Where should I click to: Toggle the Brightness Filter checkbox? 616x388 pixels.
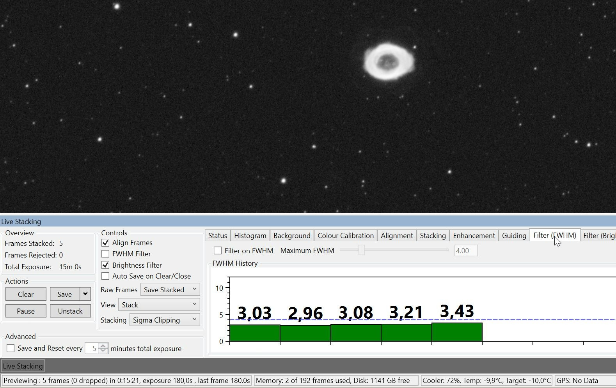click(x=105, y=265)
